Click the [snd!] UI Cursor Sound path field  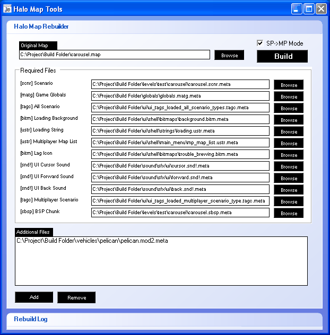coord(180,166)
